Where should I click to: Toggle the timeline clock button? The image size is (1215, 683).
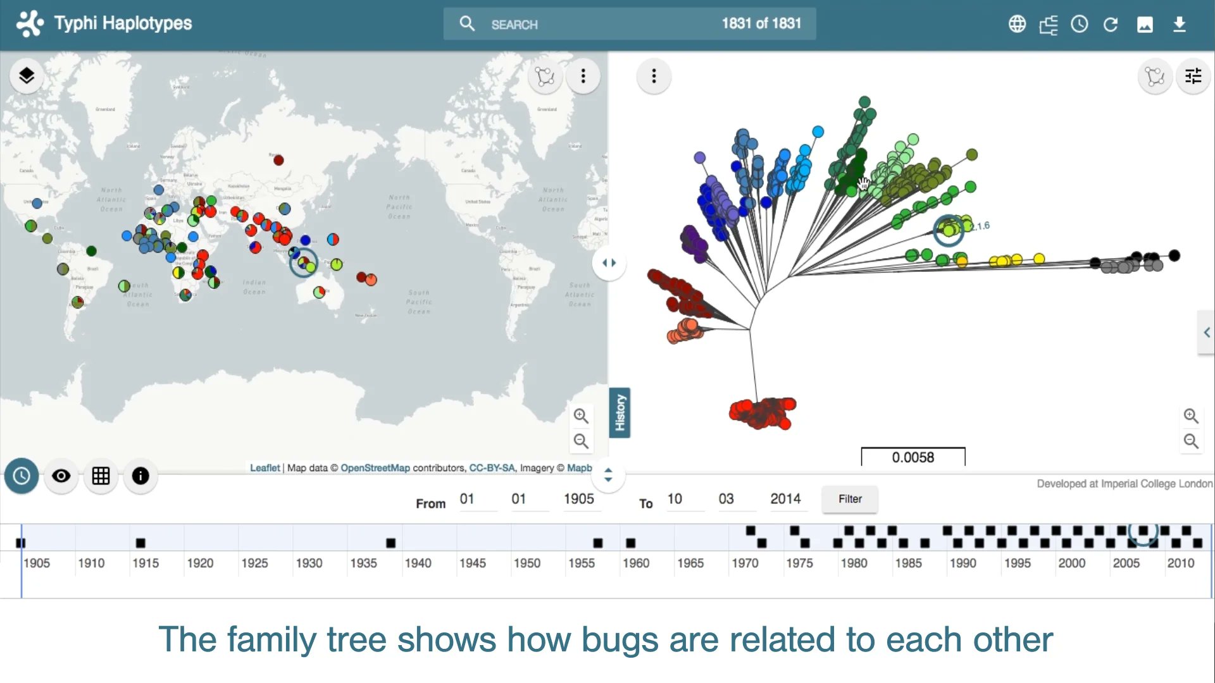(x=22, y=476)
